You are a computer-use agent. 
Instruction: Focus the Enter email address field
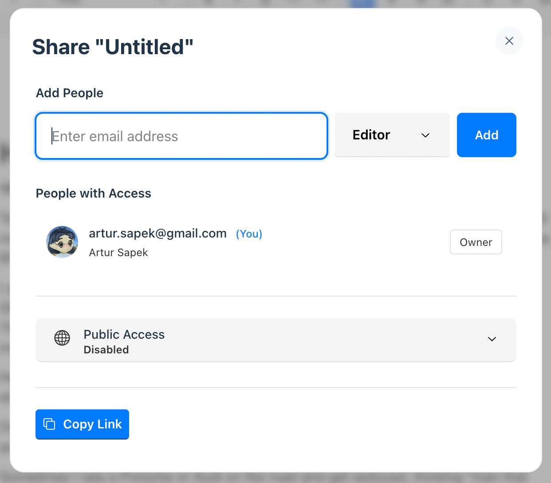pos(181,136)
